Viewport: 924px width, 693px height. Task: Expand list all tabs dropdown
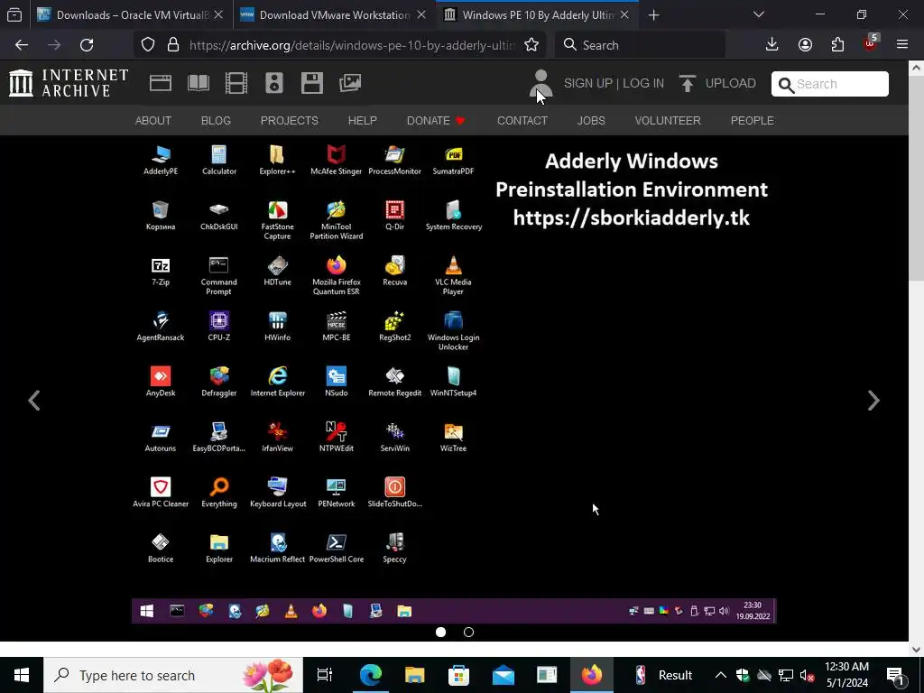pos(759,15)
